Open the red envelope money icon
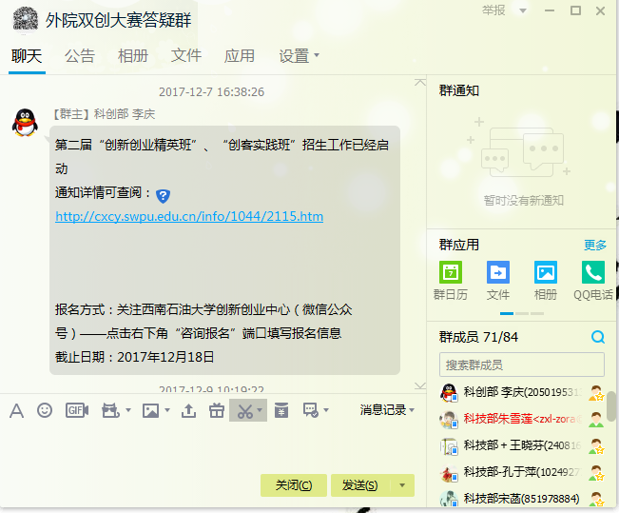Image resolution: width=619 pixels, height=513 pixels. 280,410
